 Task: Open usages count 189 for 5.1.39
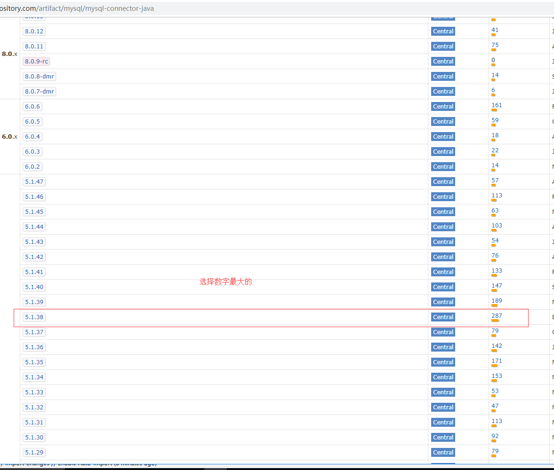point(497,301)
